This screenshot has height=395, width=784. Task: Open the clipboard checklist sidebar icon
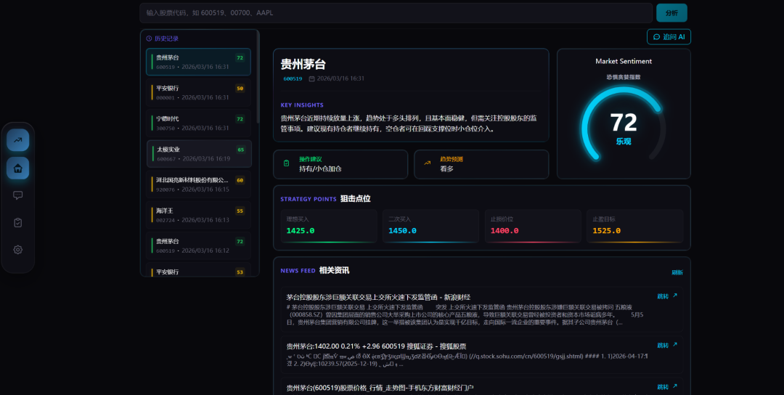(18, 222)
